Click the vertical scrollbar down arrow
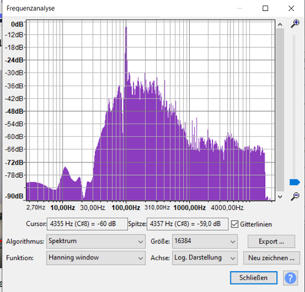The height and width of the screenshot is (292, 305). [280, 197]
